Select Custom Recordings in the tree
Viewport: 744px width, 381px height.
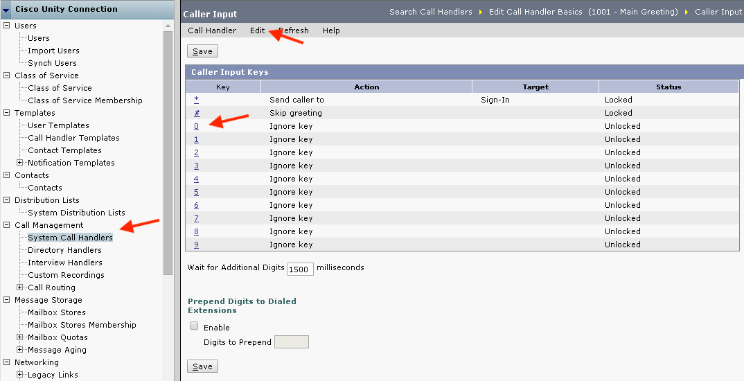pyautogui.click(x=66, y=275)
